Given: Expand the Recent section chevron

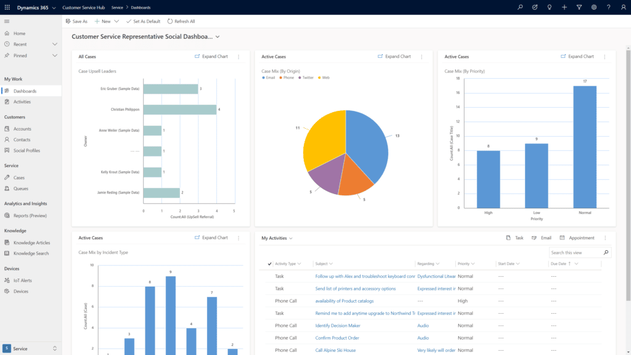Looking at the screenshot, I should pyautogui.click(x=55, y=44).
